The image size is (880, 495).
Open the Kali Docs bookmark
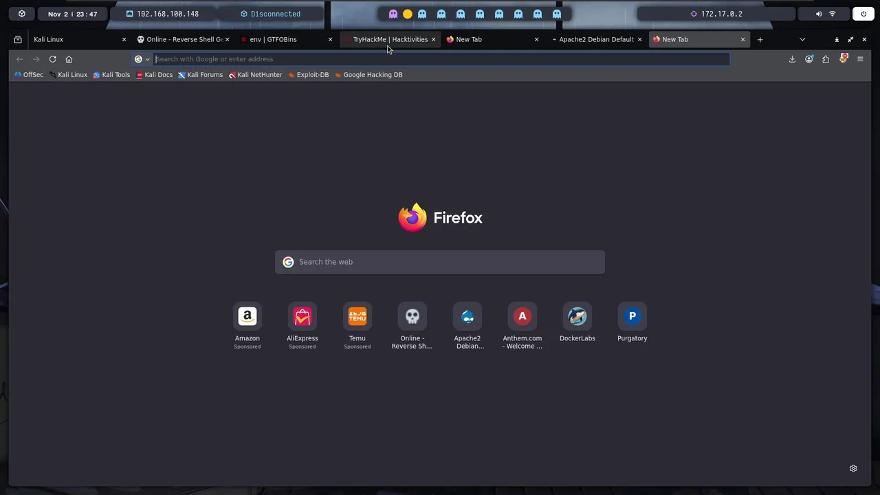coord(155,75)
